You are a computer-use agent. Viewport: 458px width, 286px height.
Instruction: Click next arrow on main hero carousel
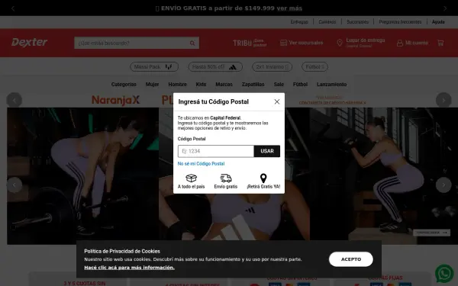point(443,185)
